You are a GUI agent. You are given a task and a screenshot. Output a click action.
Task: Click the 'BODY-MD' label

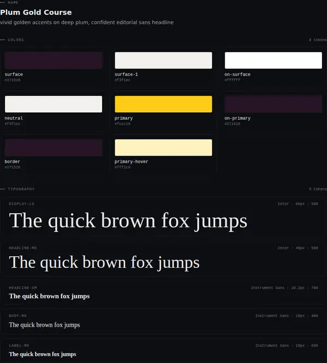17,316
